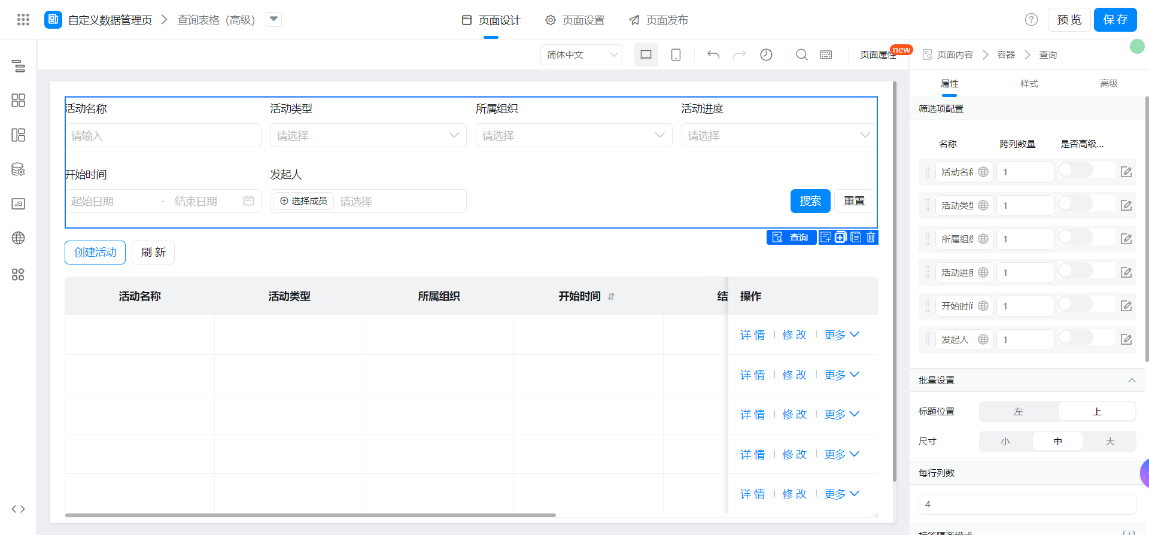Open the history clock icon

766,54
